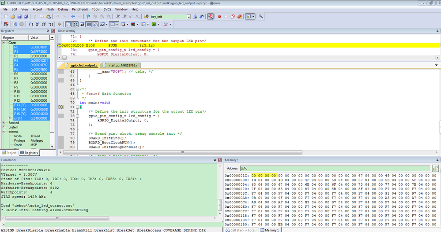Open the Flash menu

50,9
